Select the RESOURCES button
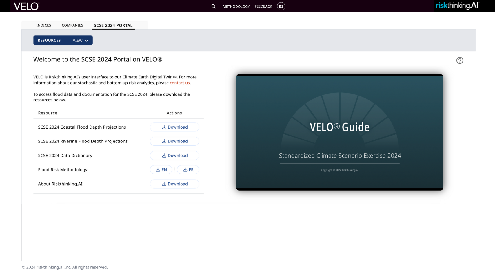 [x=49, y=41]
